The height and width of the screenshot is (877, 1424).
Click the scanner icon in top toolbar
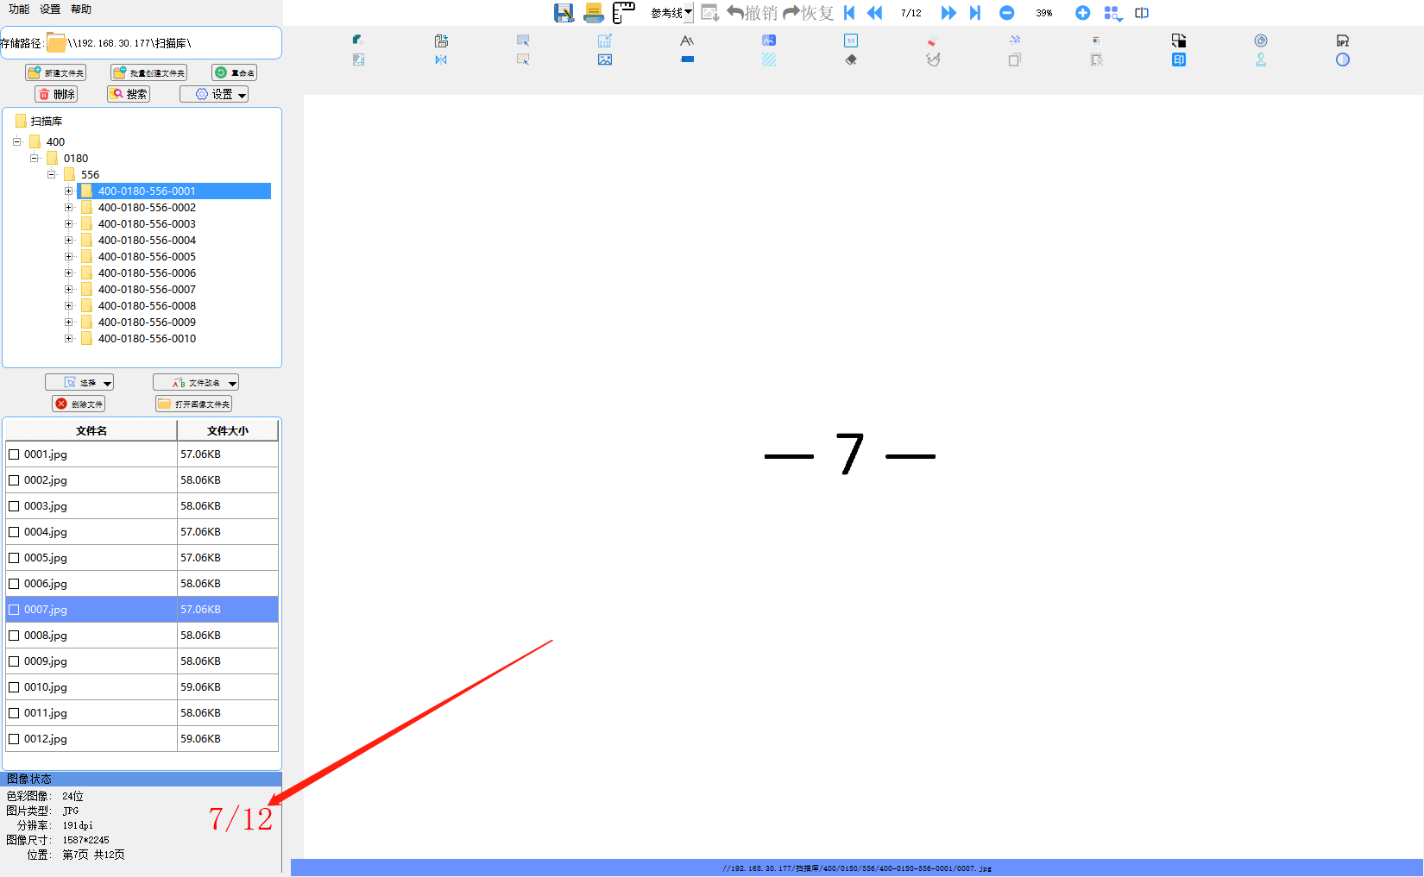[594, 13]
